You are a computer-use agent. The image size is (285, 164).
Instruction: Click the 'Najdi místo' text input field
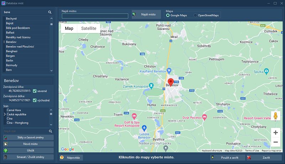(95, 16)
